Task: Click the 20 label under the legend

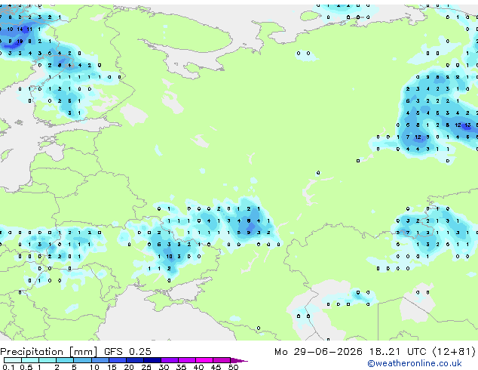Action: [x=129, y=367]
